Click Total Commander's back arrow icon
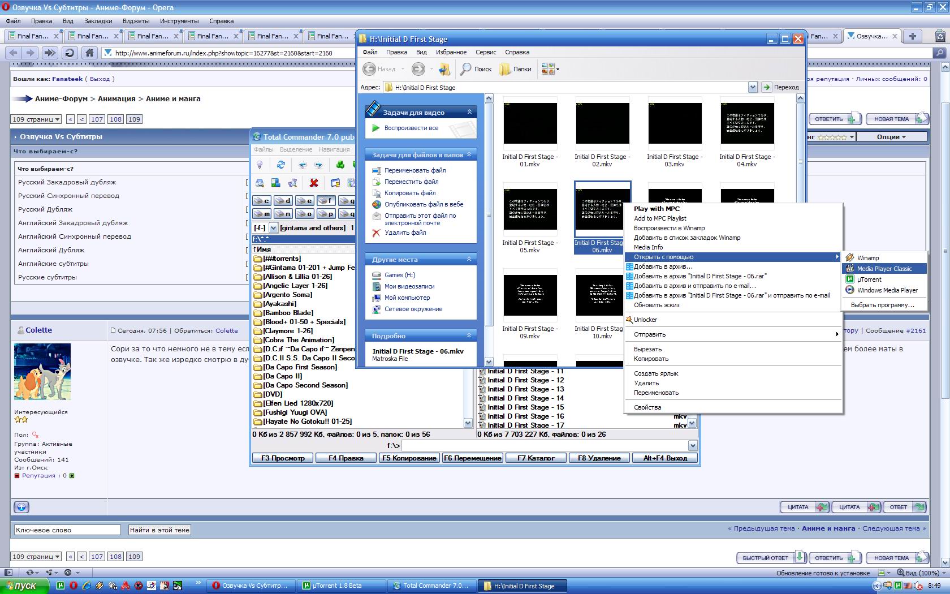Screen dimensions: 950x594 click(303, 165)
